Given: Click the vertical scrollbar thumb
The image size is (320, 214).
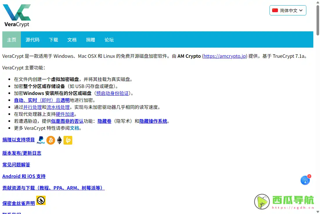Looking at the screenshot, I should click(318, 20).
